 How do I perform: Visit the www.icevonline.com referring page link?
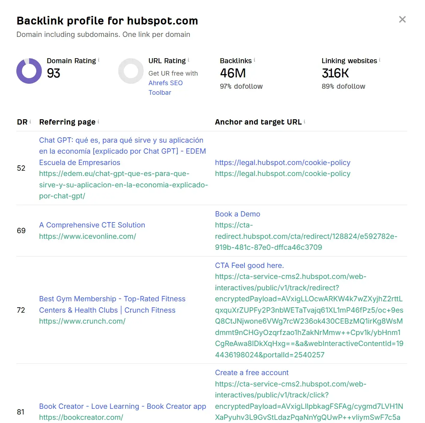88,236
